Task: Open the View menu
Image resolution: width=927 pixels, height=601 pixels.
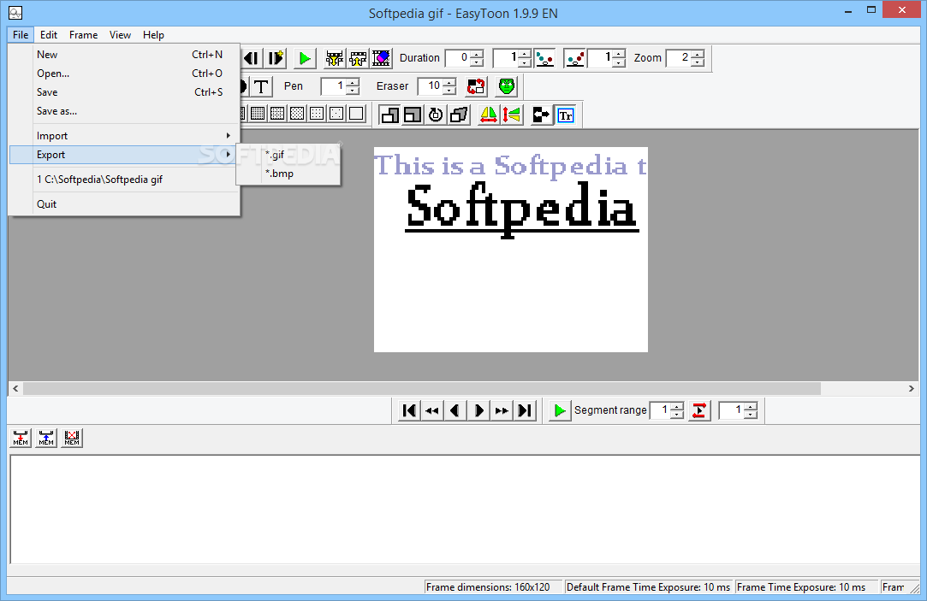Action: coord(120,35)
